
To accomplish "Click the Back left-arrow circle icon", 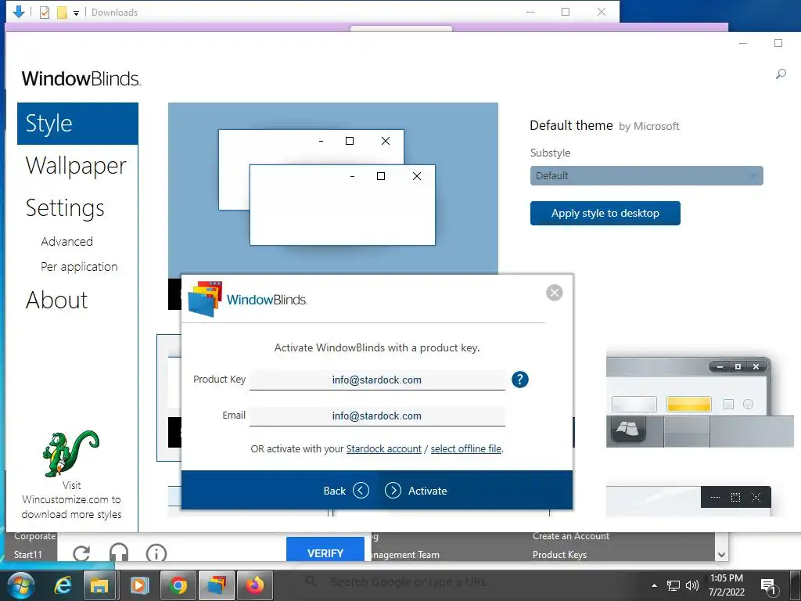I will 361,491.
